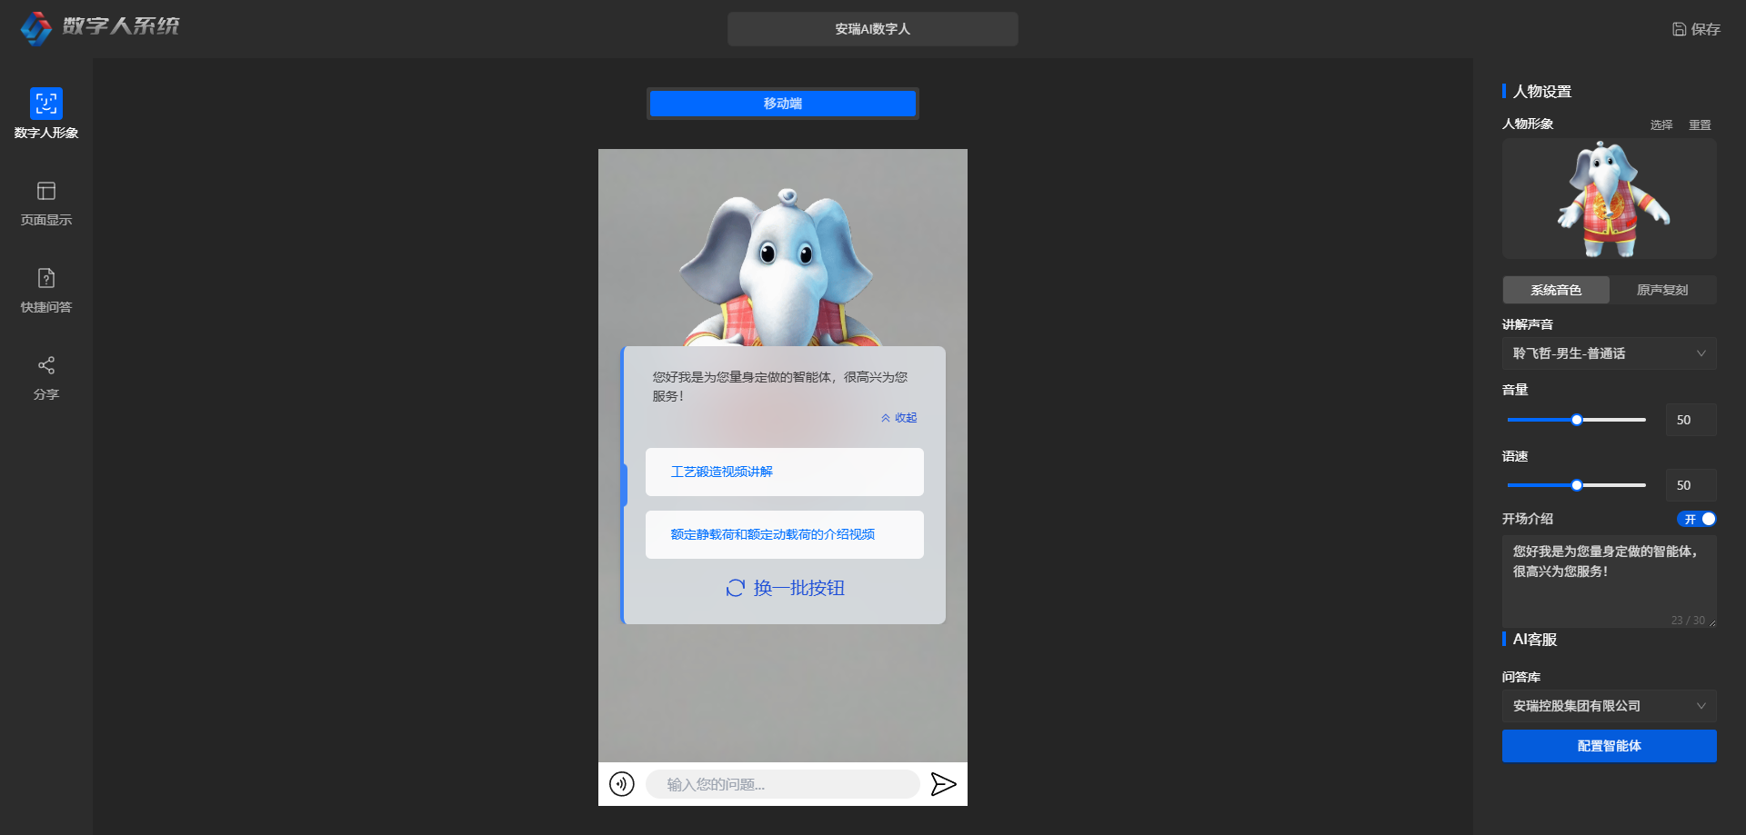The image size is (1746, 835).
Task: Open the 数字人形象 sidebar panel
Action: point(45,114)
